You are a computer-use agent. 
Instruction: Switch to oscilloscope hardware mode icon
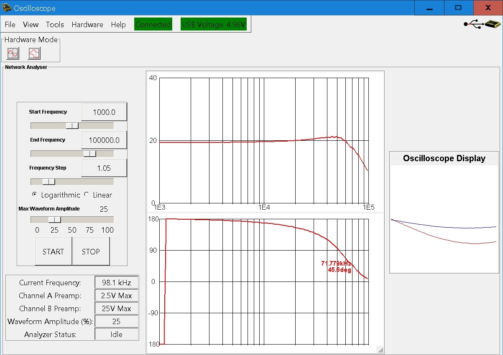click(13, 53)
